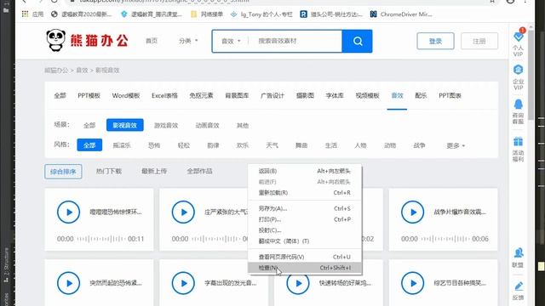Sort by 热门下载
Screen dimensions: 545x306
tap(109, 171)
